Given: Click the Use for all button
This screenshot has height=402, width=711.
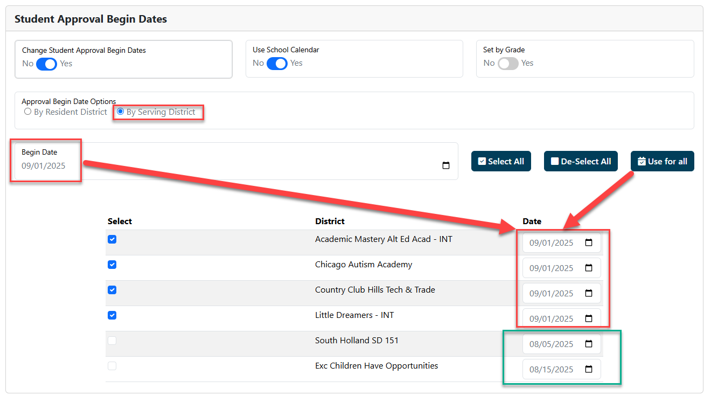Looking at the screenshot, I should click(663, 161).
